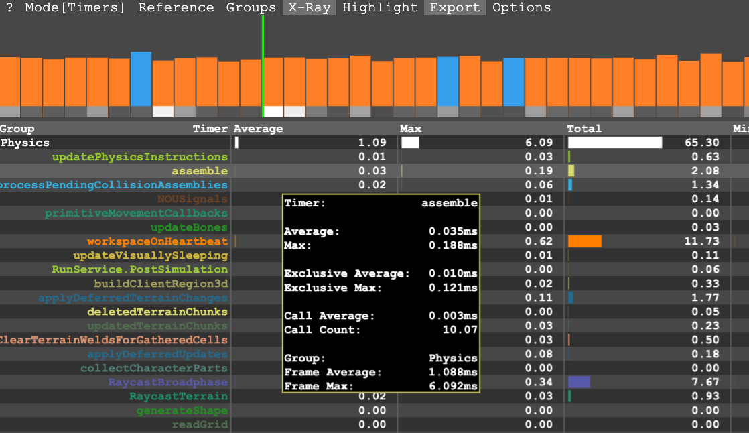
Task: Select the RaycastBroadphase timer
Action: (167, 382)
